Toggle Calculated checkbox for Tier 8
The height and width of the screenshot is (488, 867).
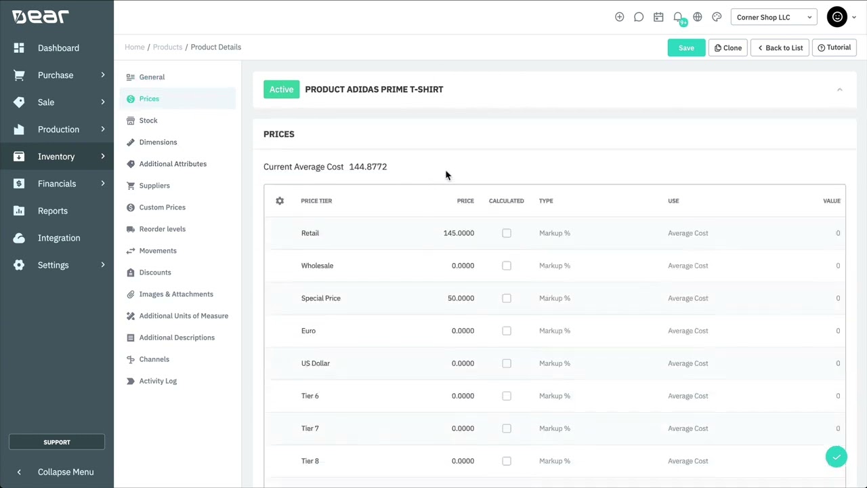(x=507, y=461)
